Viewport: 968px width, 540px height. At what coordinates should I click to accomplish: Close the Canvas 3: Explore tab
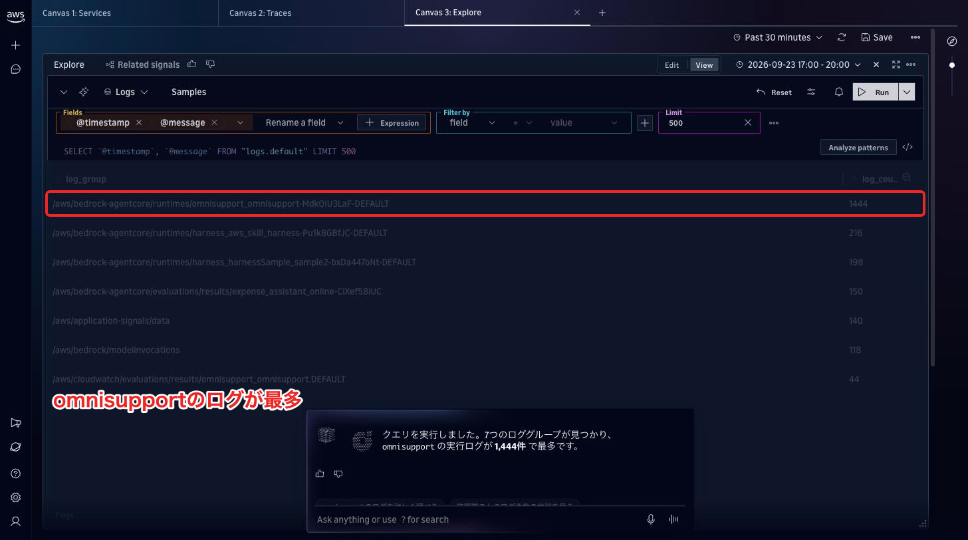[x=577, y=13]
